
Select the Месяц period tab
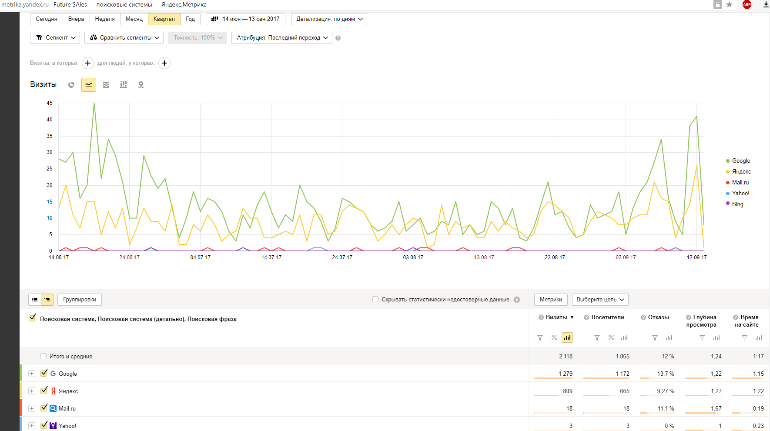tap(134, 19)
